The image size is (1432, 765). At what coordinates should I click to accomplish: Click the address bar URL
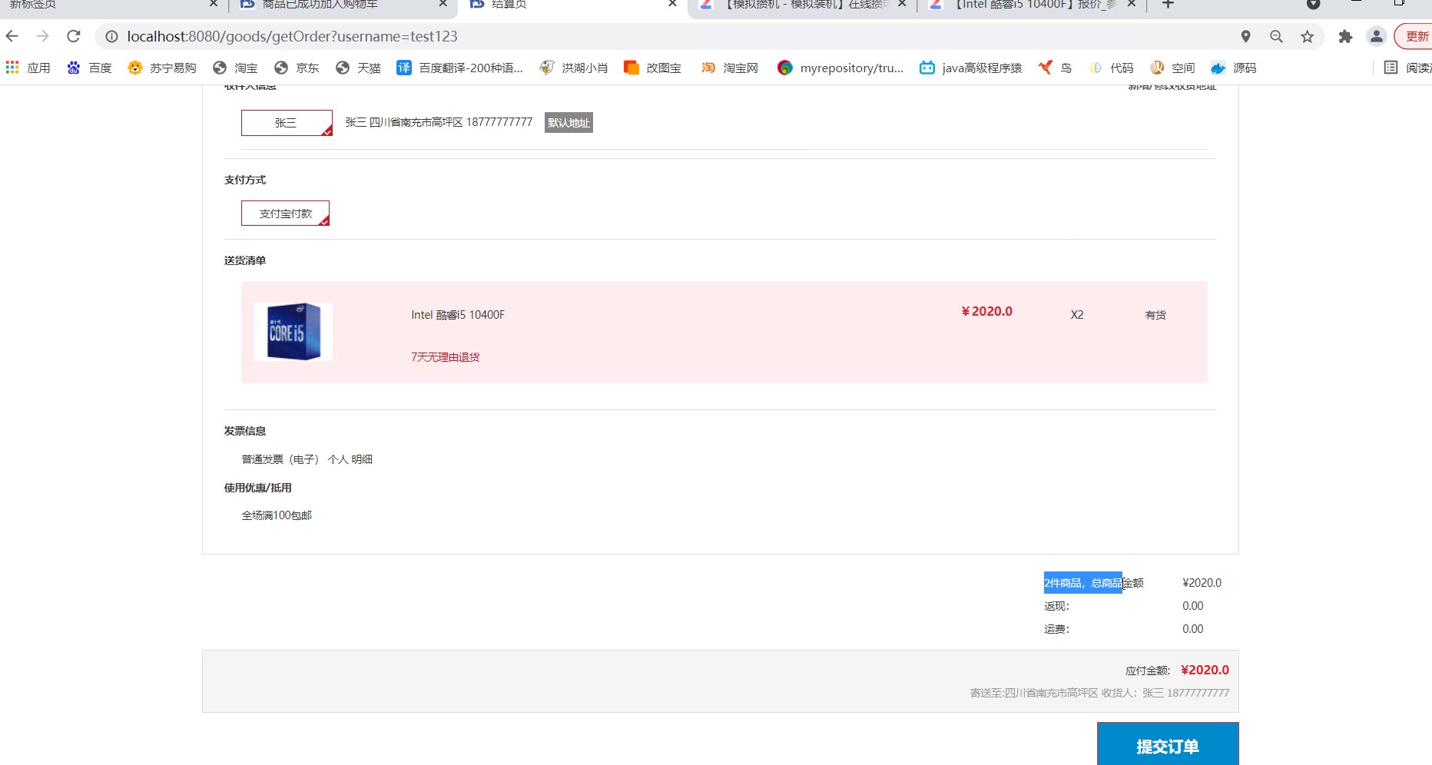(x=293, y=36)
